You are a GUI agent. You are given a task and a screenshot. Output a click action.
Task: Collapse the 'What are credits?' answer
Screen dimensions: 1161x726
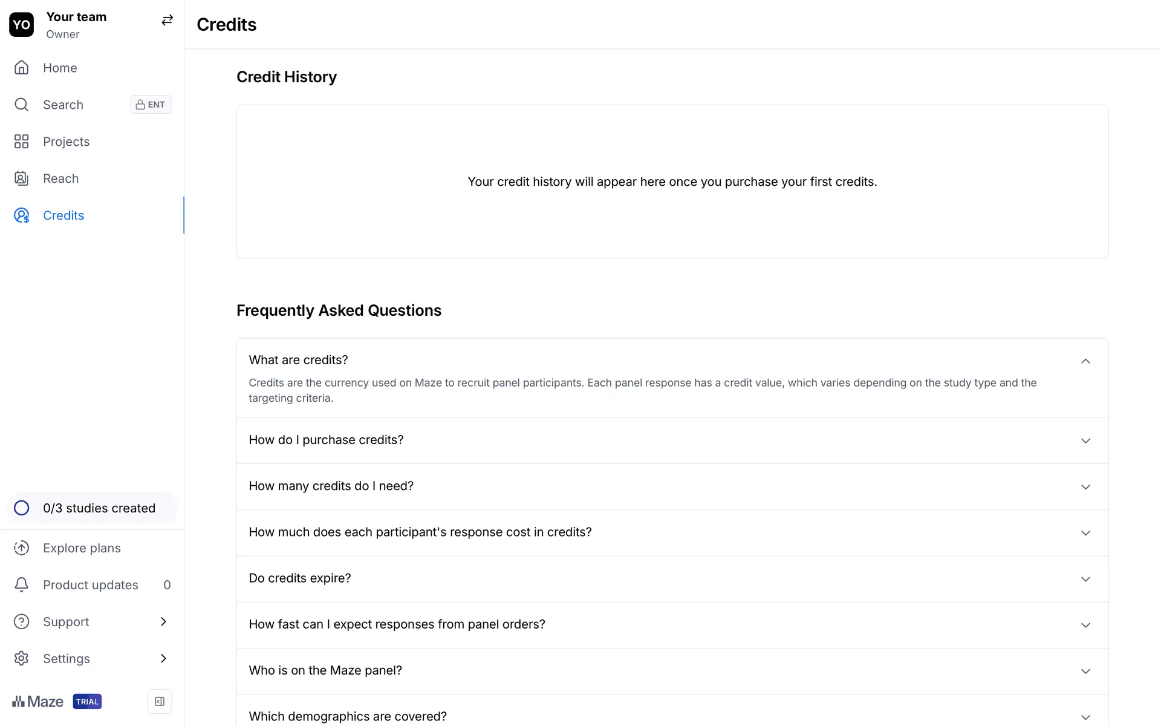coord(1085,361)
